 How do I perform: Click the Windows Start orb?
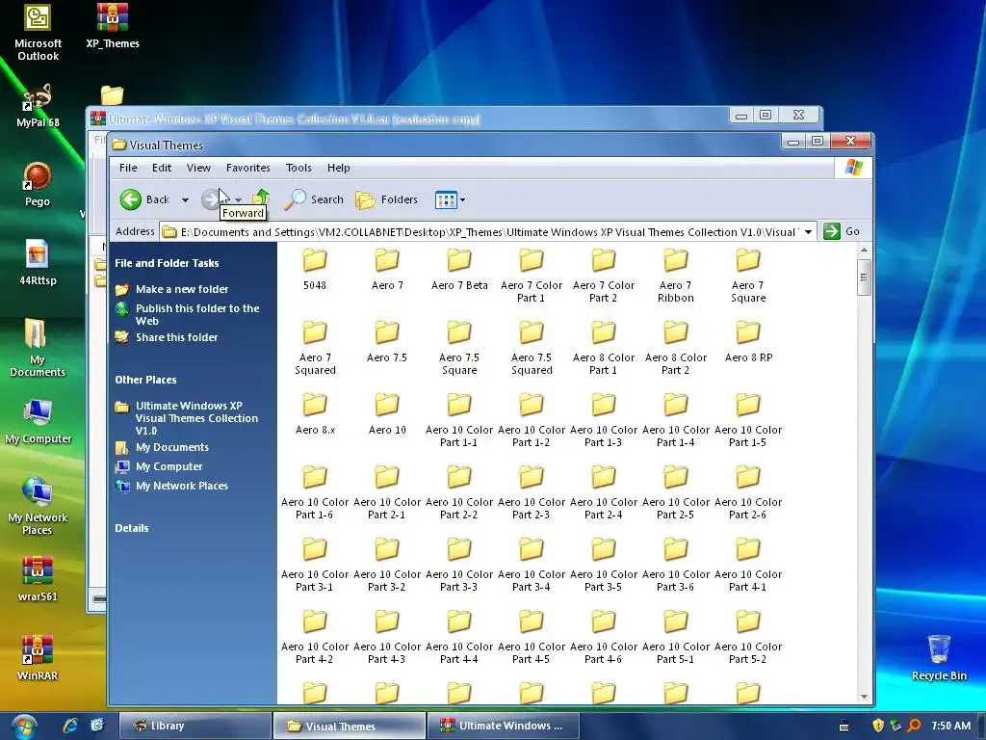[x=23, y=727]
